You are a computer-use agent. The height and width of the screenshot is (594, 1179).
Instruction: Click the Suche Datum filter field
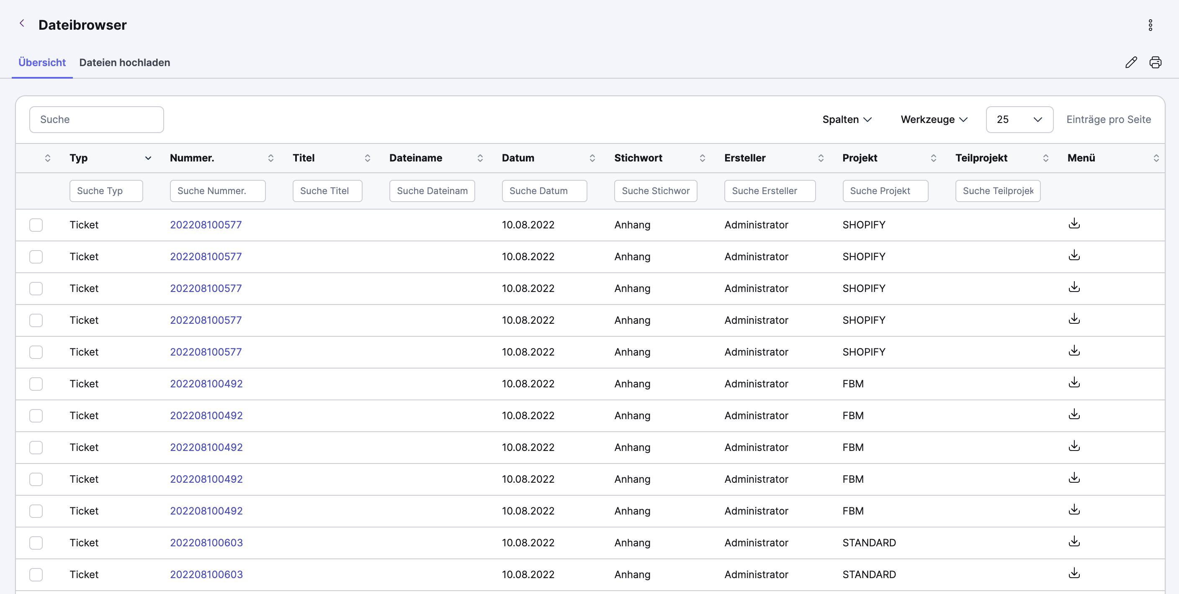click(x=544, y=191)
